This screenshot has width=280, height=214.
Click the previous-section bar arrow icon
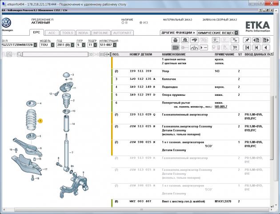point(256,48)
